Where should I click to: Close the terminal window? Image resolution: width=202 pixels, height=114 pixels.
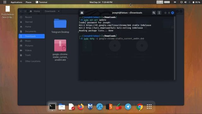coord(173,13)
